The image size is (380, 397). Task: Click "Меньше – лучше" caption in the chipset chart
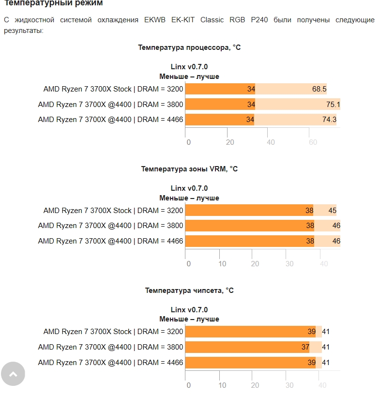click(x=189, y=319)
